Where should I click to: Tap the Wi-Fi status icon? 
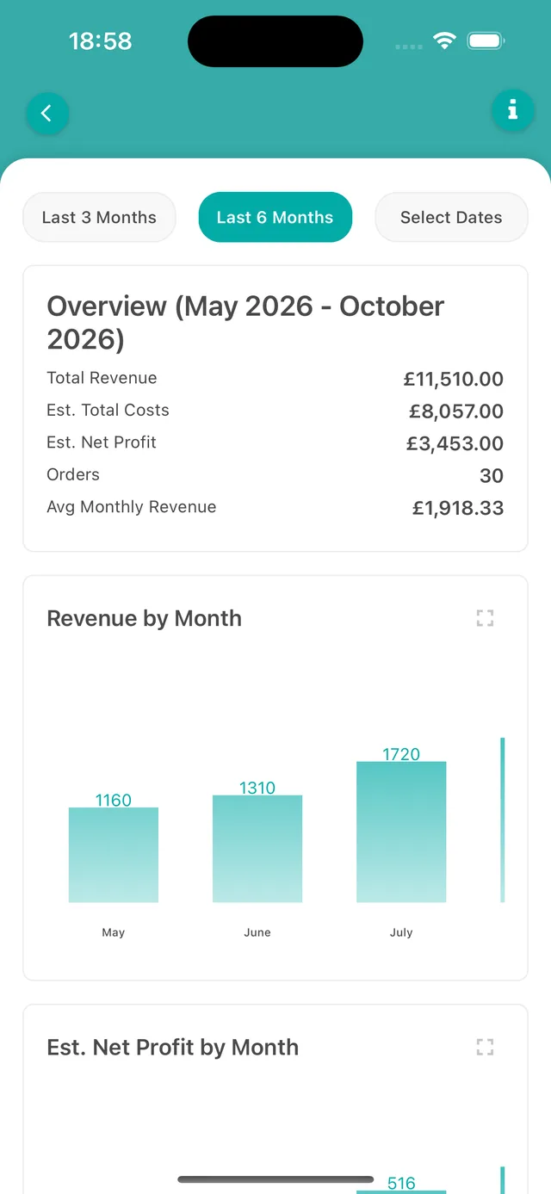pyautogui.click(x=444, y=40)
